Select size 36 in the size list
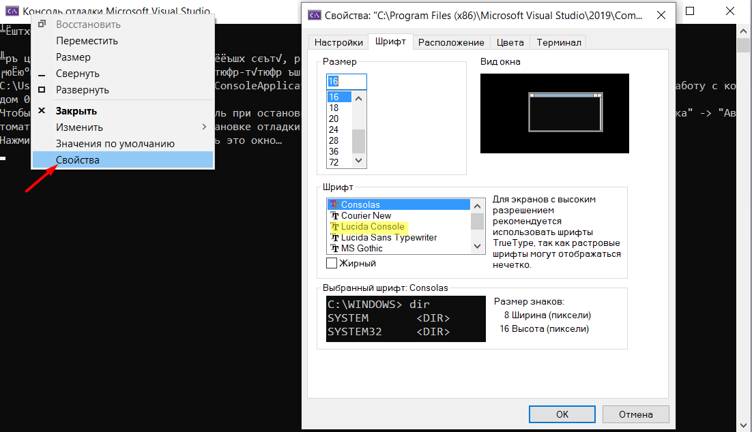This screenshot has height=432, width=752. (340, 152)
